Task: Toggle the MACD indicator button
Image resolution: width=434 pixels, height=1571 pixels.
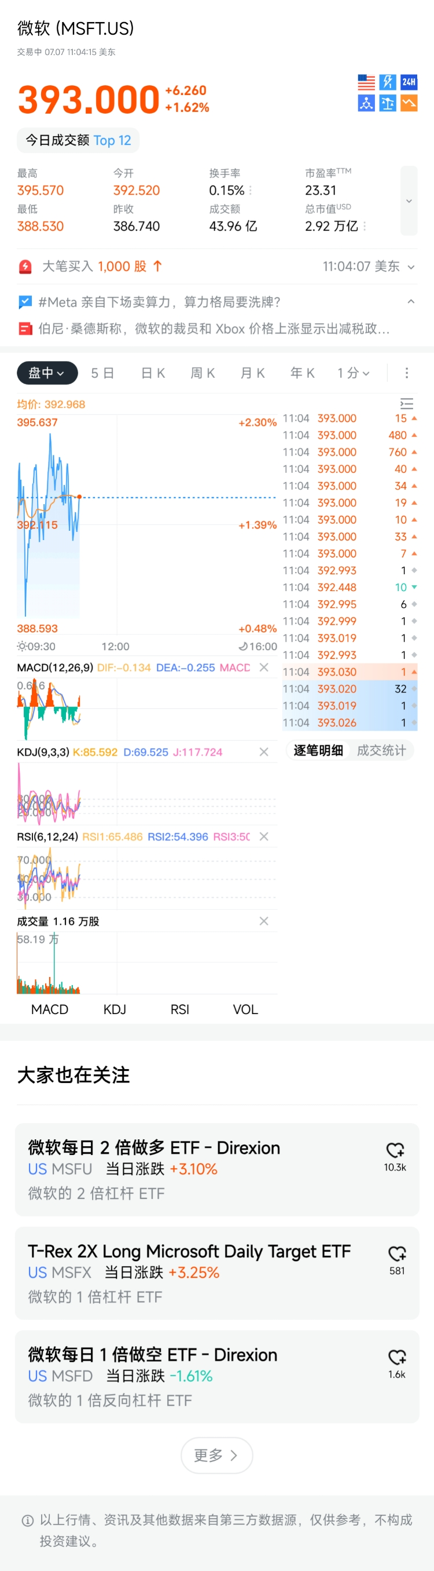Action: [x=50, y=1009]
